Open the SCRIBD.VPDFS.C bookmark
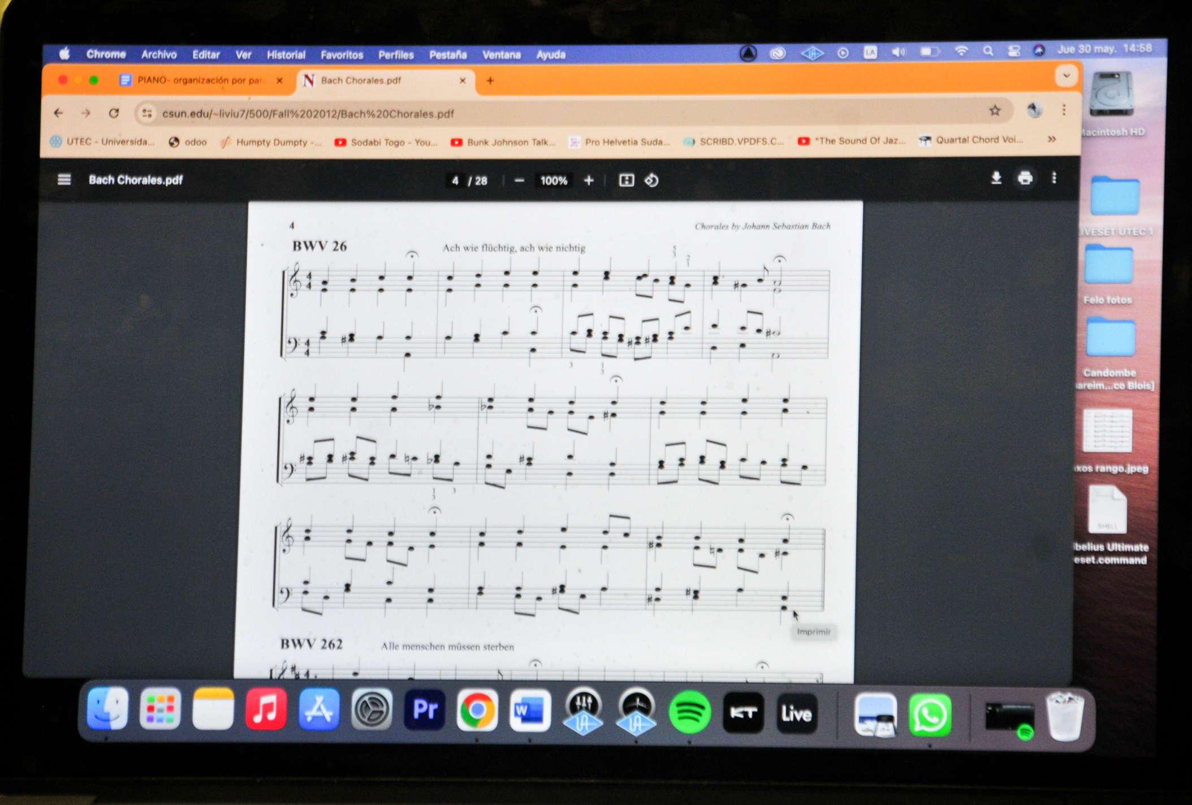Screen dimensions: 1192x805 coord(734,141)
